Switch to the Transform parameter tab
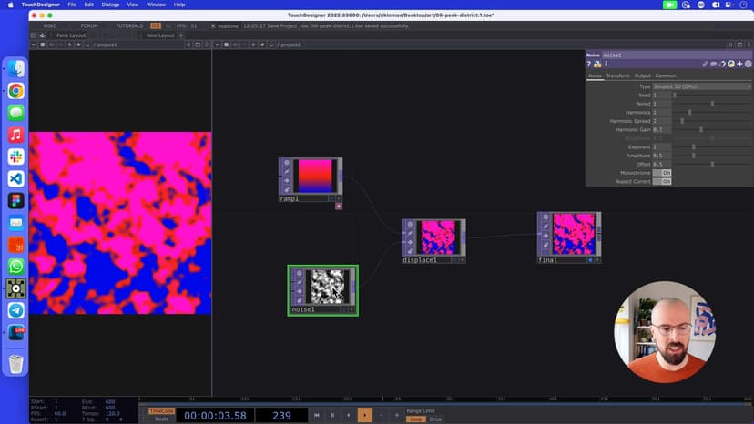This screenshot has width=754, height=424. tap(617, 76)
